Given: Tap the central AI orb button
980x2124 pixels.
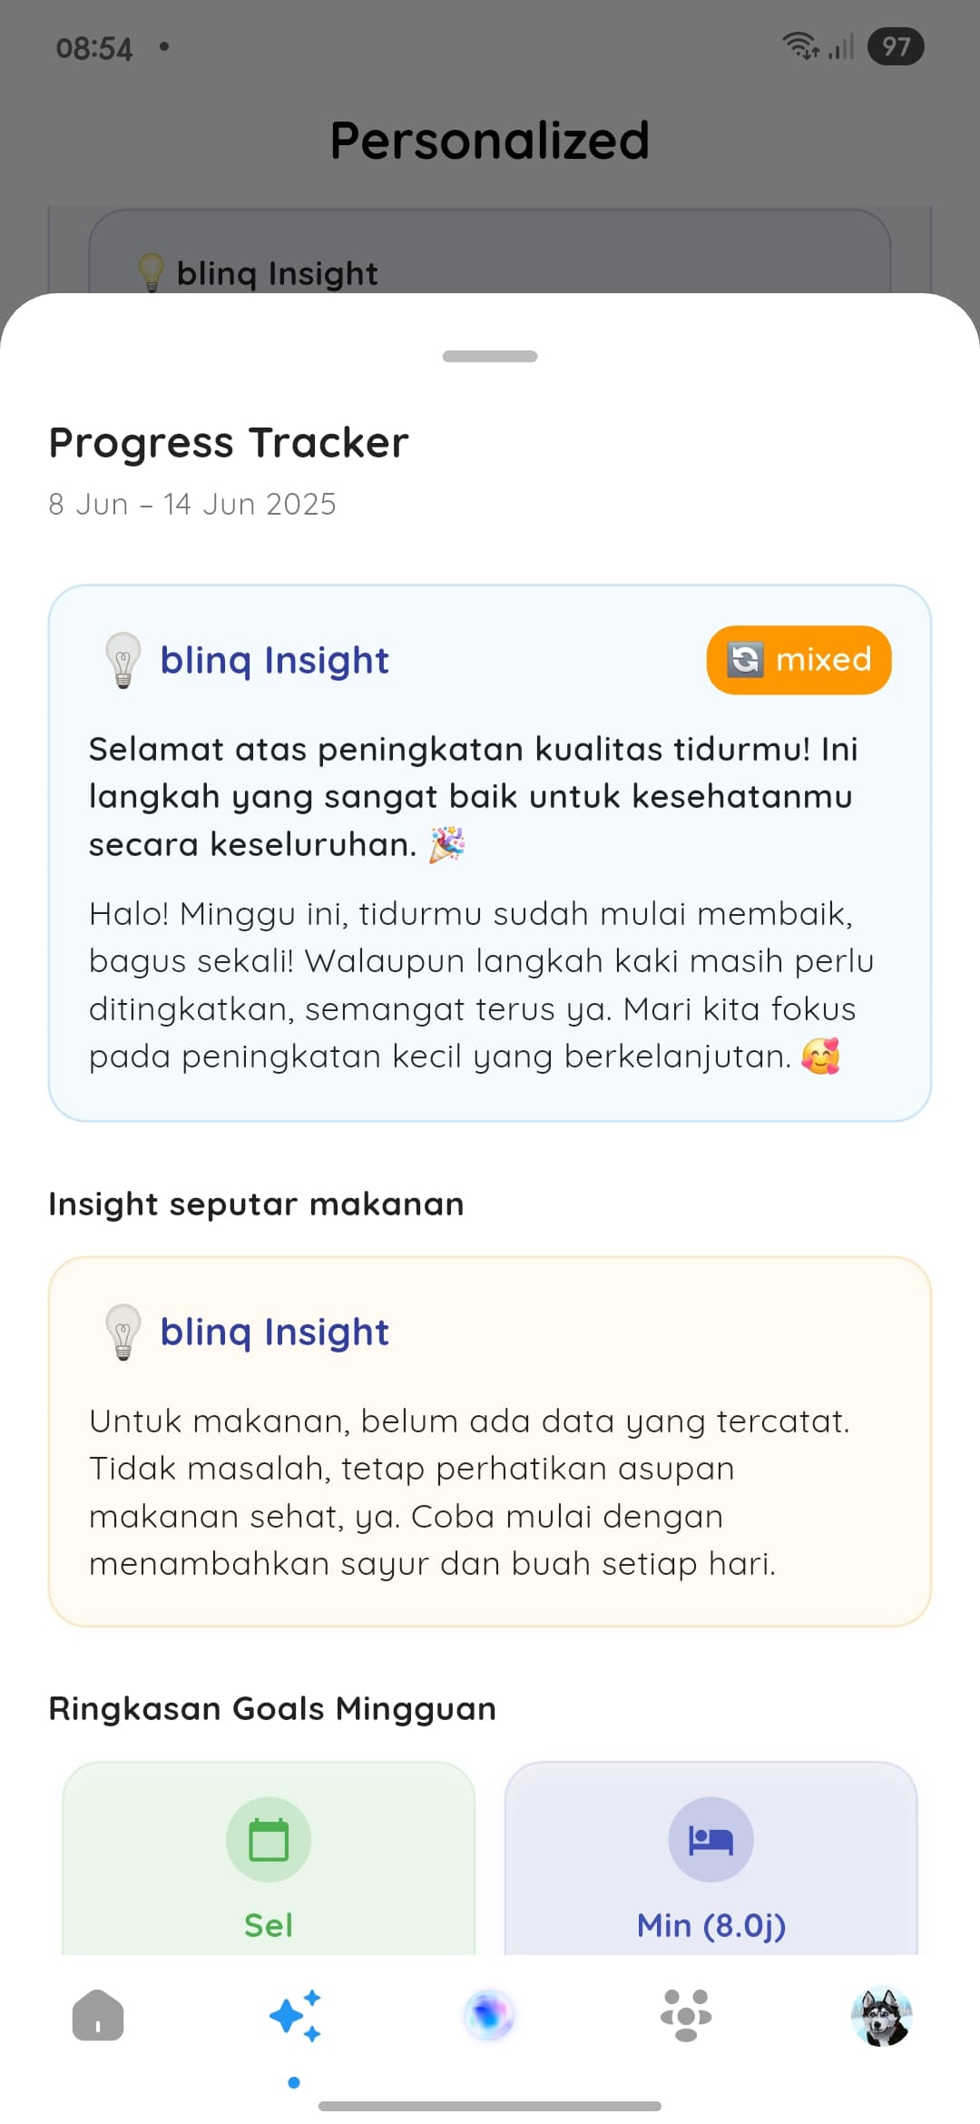Looking at the screenshot, I should [490, 2013].
